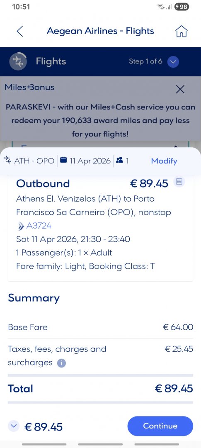201x448 pixels.
Task: Tap the 11 Apr 2026 date in search bar
Action: 90,161
